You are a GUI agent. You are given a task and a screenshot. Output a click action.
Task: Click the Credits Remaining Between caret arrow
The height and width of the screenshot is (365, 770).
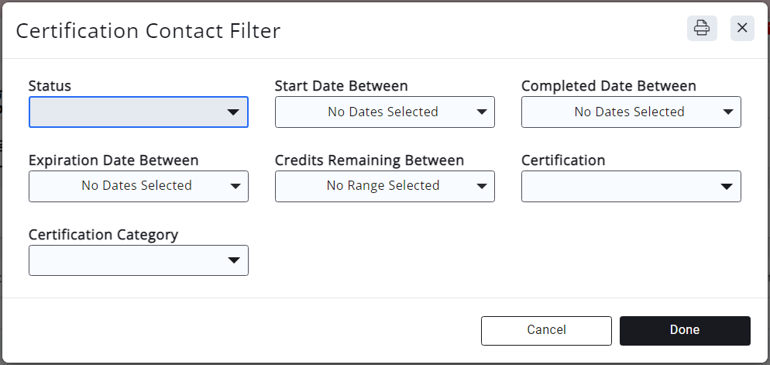pyautogui.click(x=481, y=186)
